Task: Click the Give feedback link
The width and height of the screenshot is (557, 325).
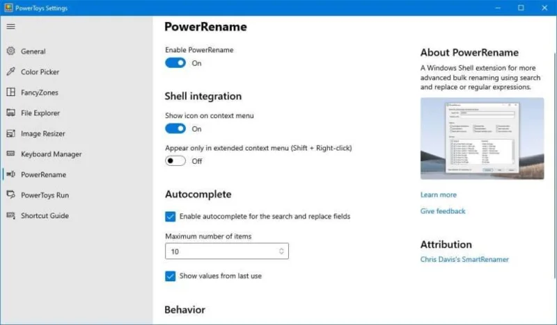Action: click(443, 211)
